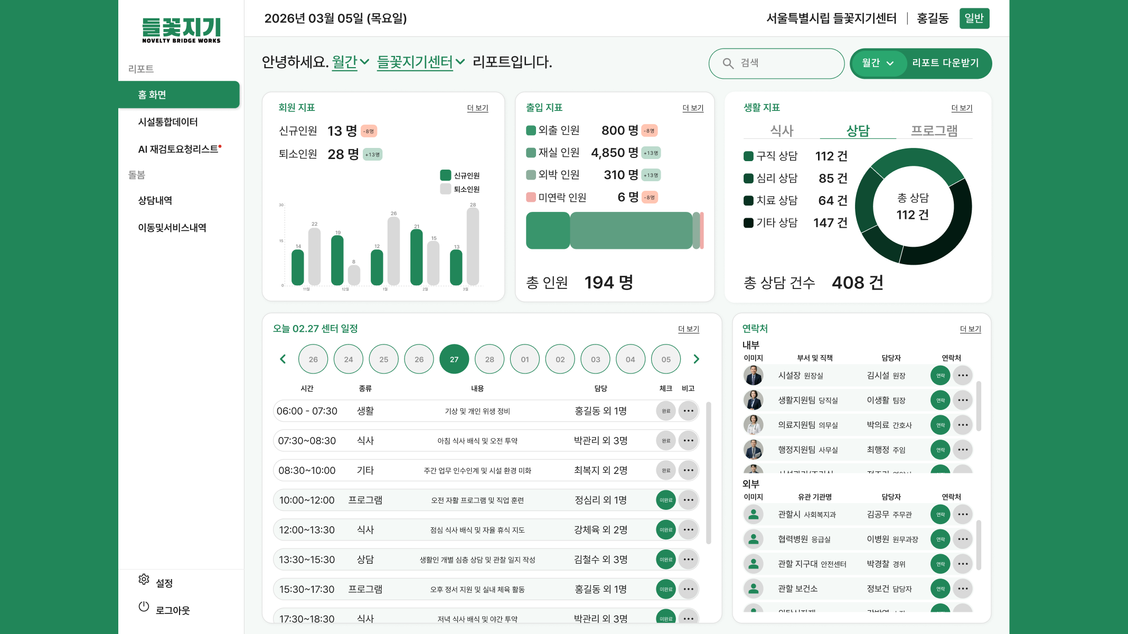Screen dimensions: 1128x634
Task: Go to previous dates with left arrow
Action: click(x=283, y=359)
